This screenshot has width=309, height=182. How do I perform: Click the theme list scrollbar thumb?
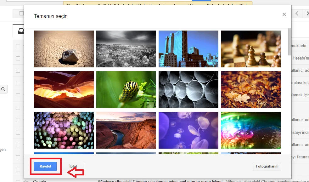(289, 41)
